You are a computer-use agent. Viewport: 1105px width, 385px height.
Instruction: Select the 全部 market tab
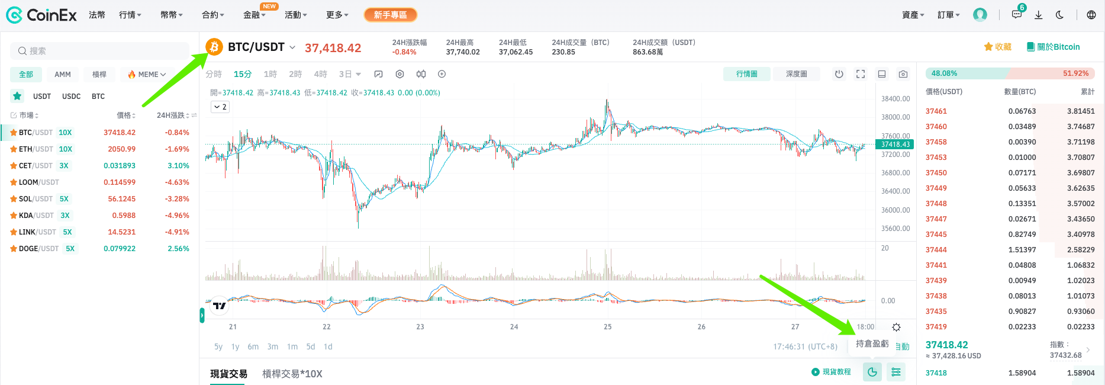pos(26,74)
